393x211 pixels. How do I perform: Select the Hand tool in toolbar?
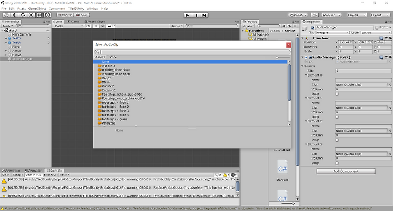point(6,15)
